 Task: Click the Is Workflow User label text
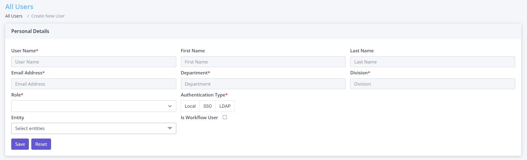tap(199, 118)
